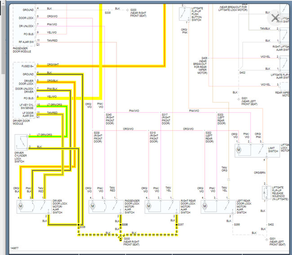This screenshot has width=292, height=255.
Task: Click the 'S406' splice label near rear wiper breakout
Action: tap(204, 58)
